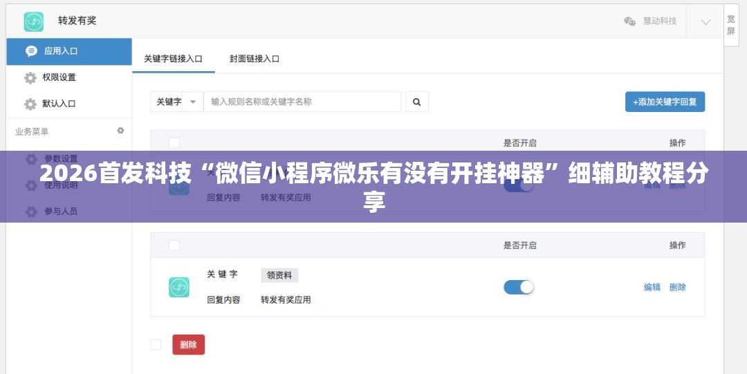Click the 慧动科技 account name

point(660,21)
